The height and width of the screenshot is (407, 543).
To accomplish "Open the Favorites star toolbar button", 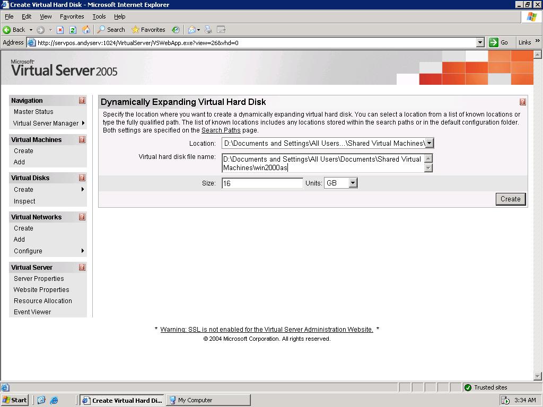I will 148,30.
